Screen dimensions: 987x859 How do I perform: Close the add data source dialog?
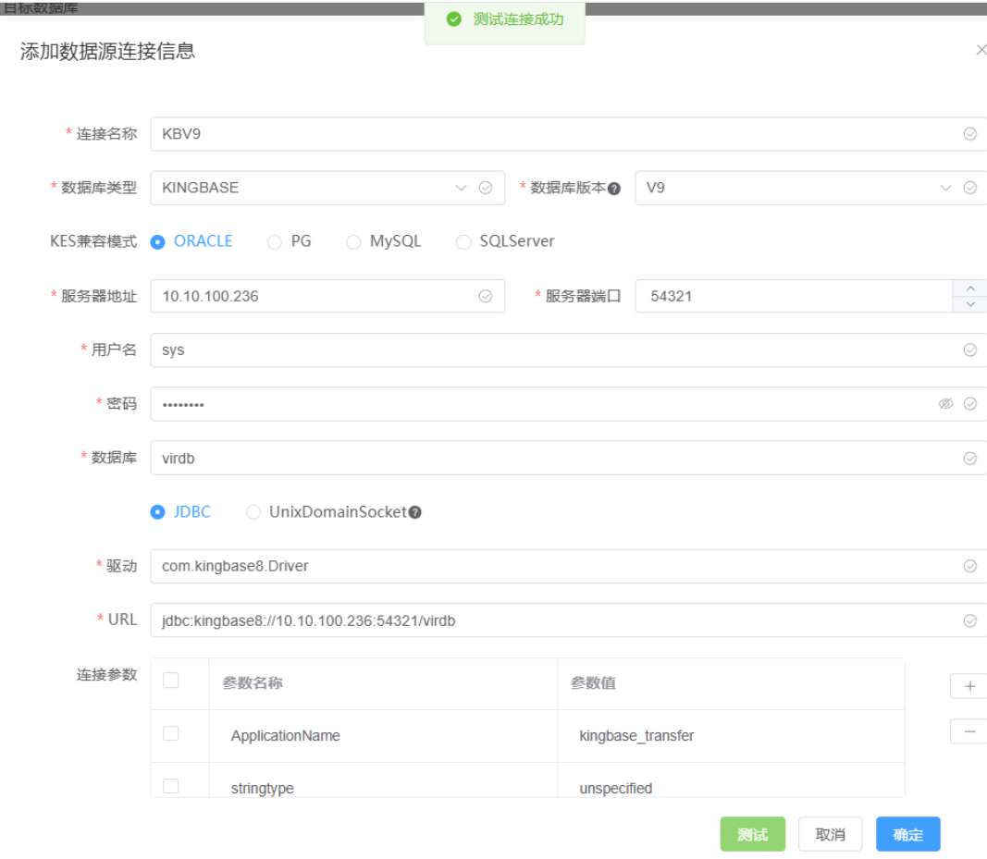coord(981,50)
